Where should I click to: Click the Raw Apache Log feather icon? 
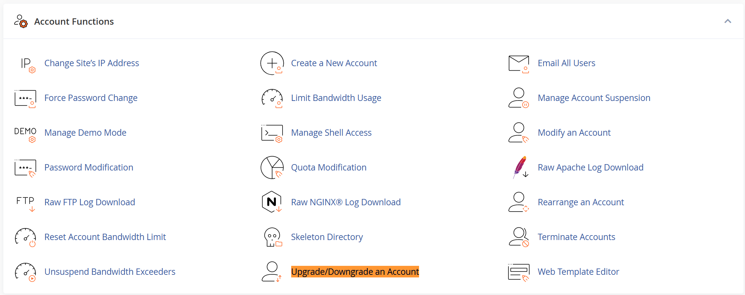(520, 167)
